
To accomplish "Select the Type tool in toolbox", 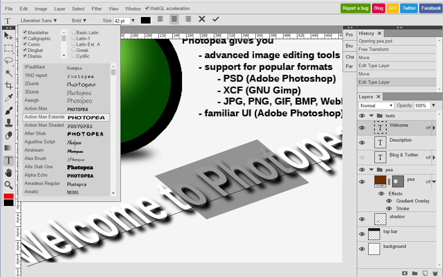I will [x=8, y=160].
